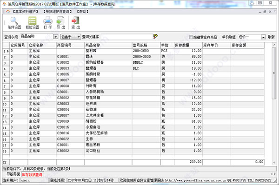Expand the 单价取值 进价一 dropdown
The width and height of the screenshot is (279, 185).
(263, 37)
